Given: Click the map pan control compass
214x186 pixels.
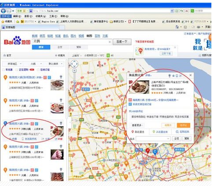Looking at the screenshot, I should [x=74, y=64].
